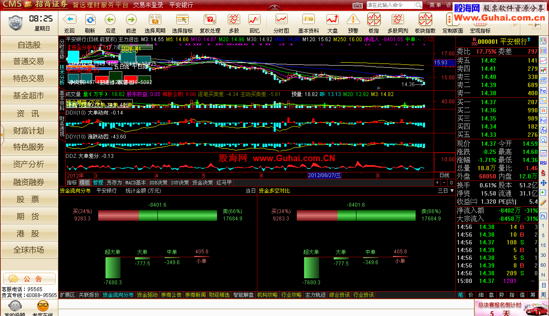
Task: Click the RSI icon in right strip
Action: point(543,163)
